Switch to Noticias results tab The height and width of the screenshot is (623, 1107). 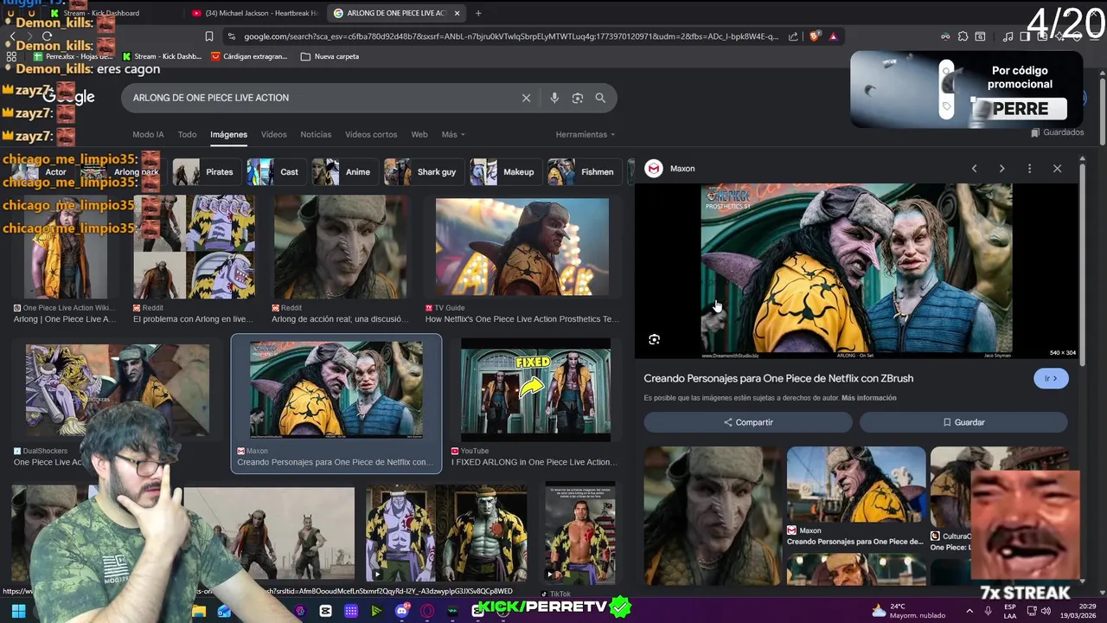[316, 134]
